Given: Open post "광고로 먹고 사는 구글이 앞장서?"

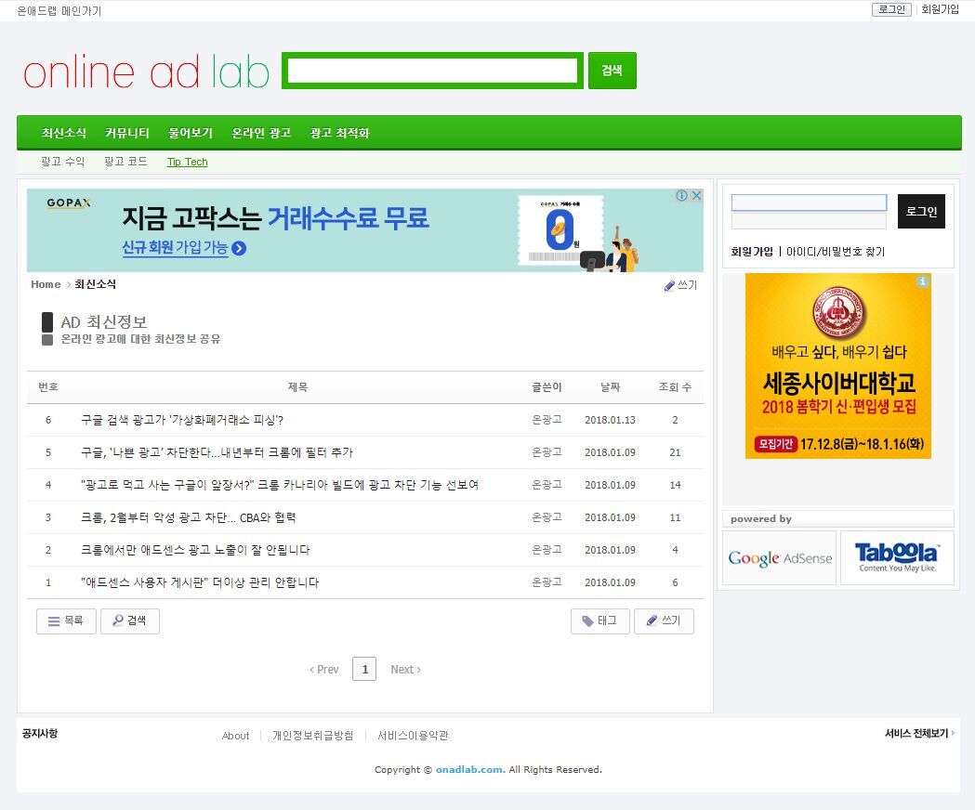Looking at the screenshot, I should pyautogui.click(x=280, y=485).
